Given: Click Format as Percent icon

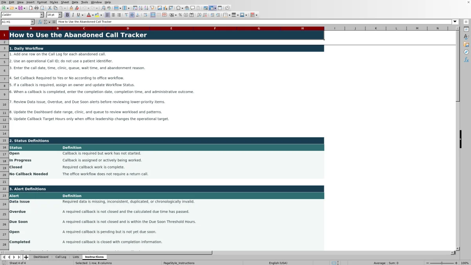Looking at the screenshot, I should click(180, 15).
